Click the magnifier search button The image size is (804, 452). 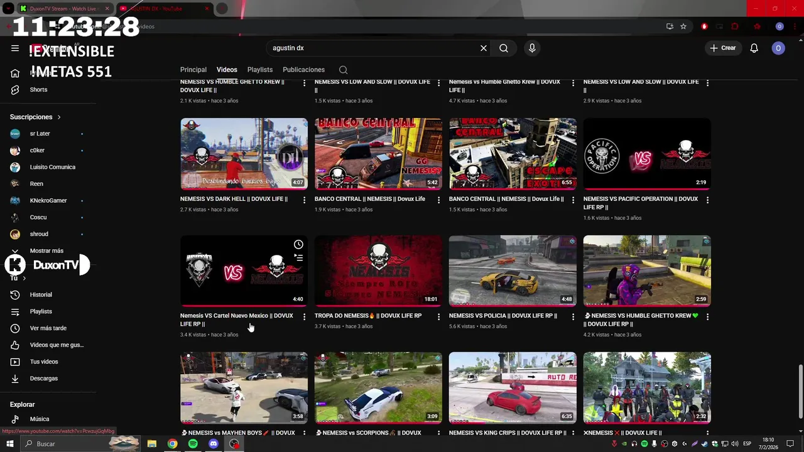(x=504, y=48)
